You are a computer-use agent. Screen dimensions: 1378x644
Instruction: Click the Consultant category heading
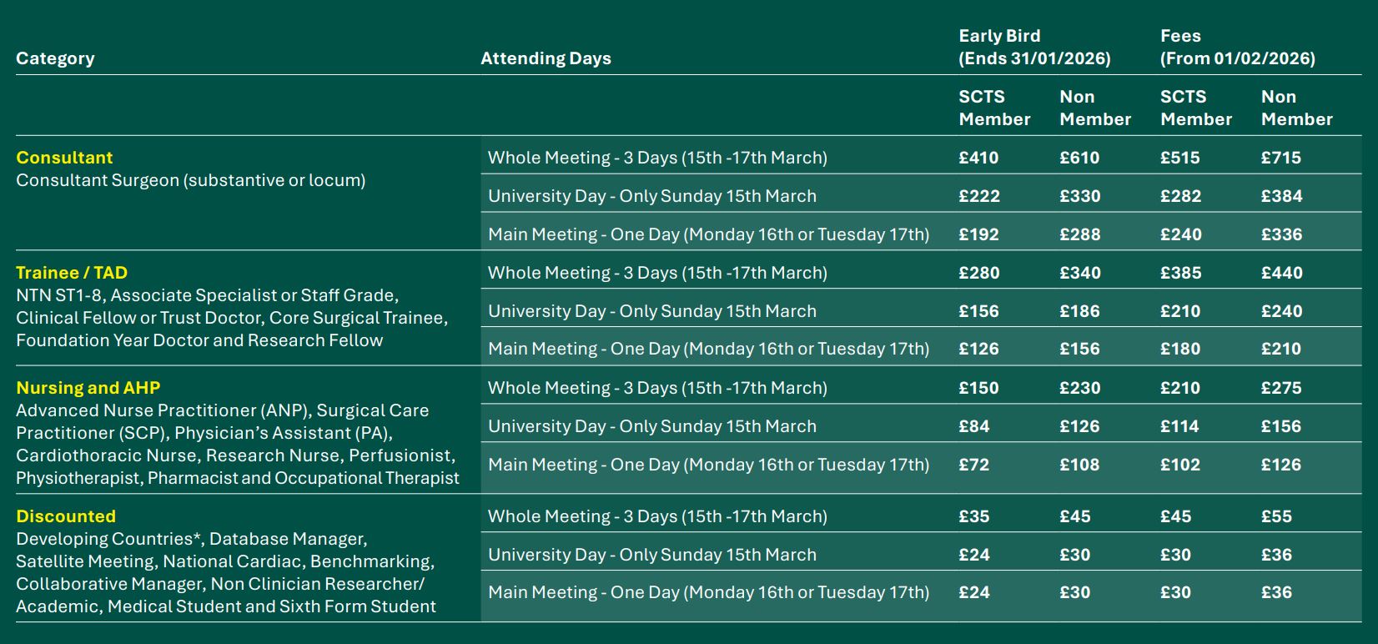pyautogui.click(x=64, y=158)
